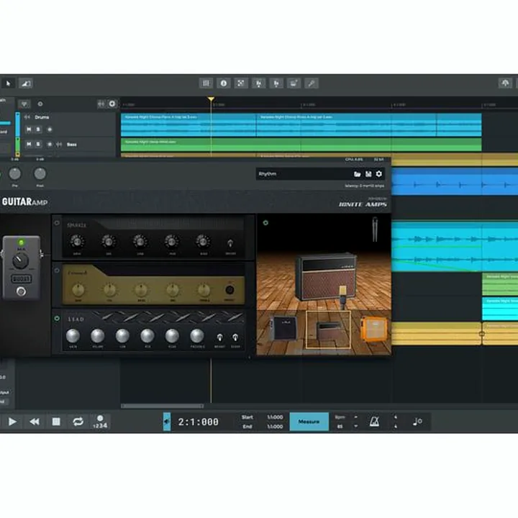Screen dimensions: 518x518
Task: Click the 2:1:000 time display
Action: [x=199, y=422]
